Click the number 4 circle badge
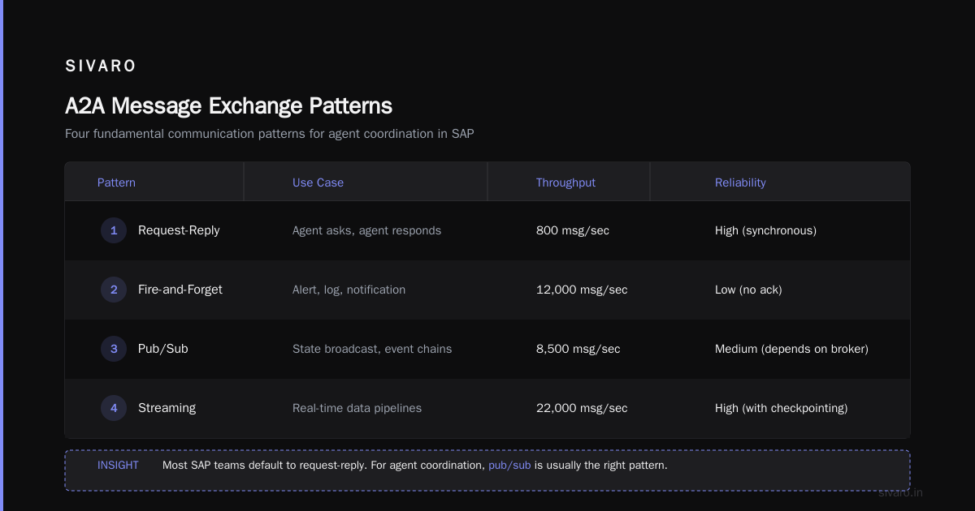The width and height of the screenshot is (975, 511). (114, 408)
